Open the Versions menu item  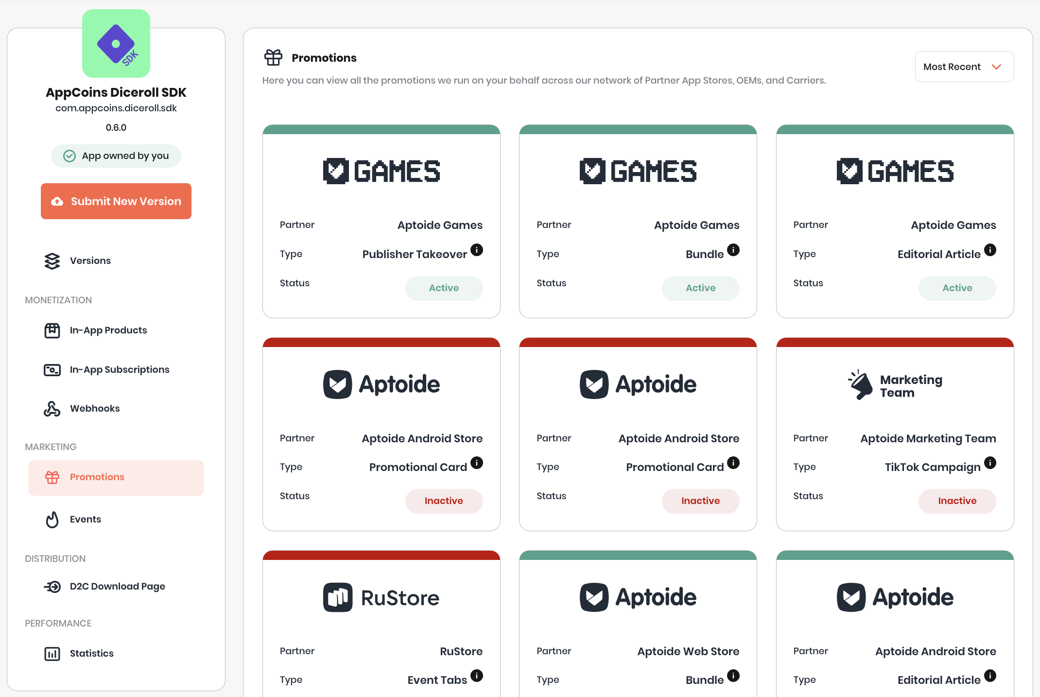[90, 261]
